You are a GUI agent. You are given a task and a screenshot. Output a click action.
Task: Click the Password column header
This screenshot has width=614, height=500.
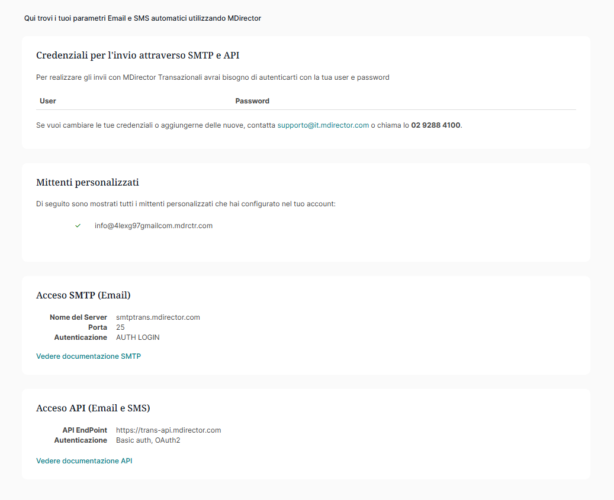(x=252, y=101)
